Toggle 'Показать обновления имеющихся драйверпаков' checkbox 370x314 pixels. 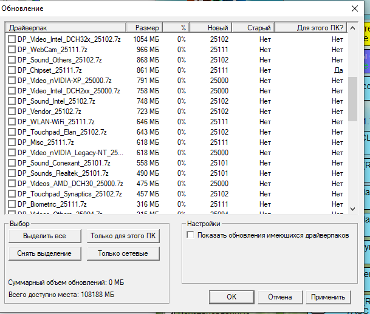[190, 235]
